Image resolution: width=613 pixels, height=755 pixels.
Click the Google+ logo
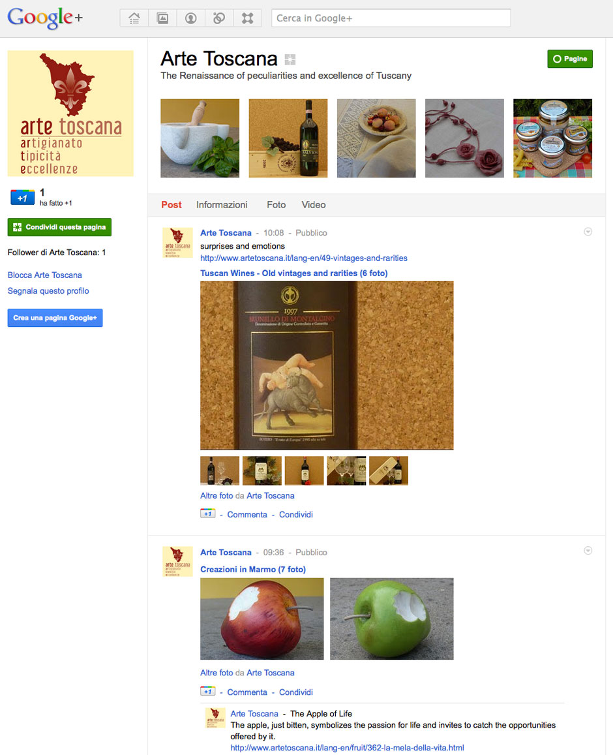click(x=45, y=18)
